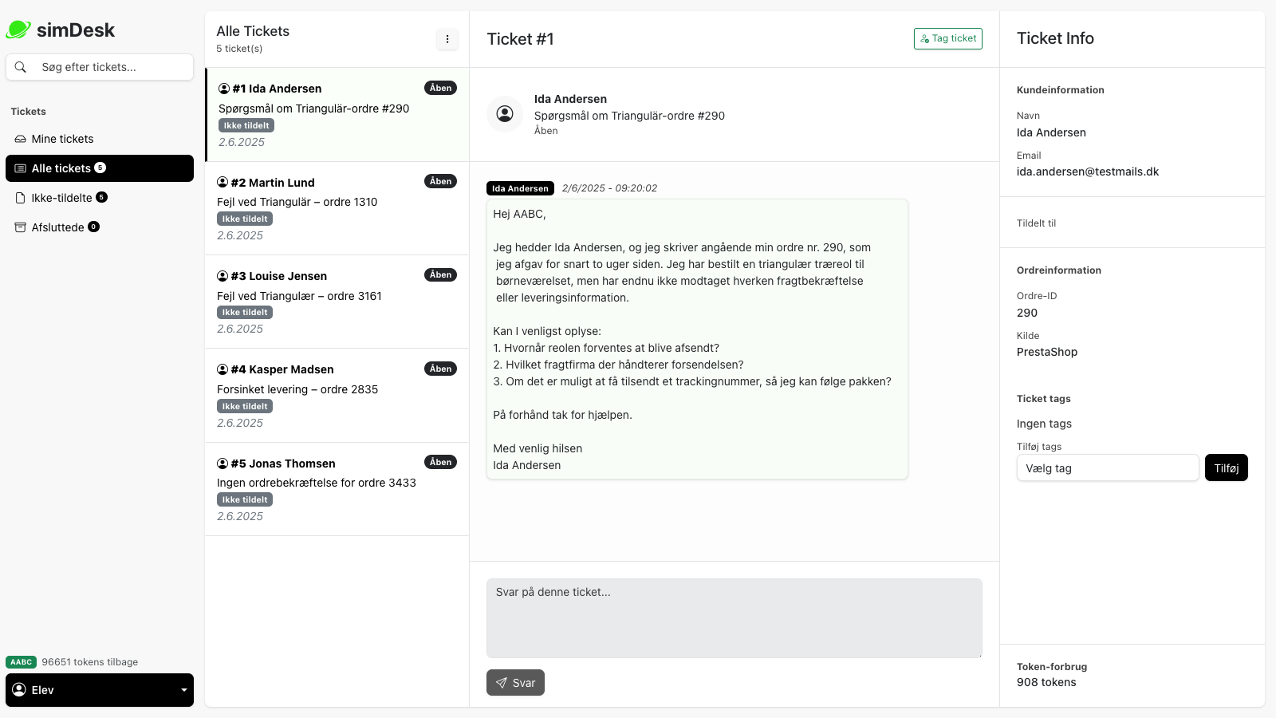The image size is (1276, 718).
Task: Click the Svar reply button
Action: 515,682
